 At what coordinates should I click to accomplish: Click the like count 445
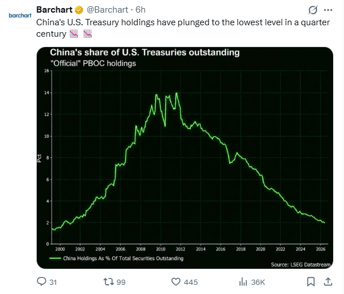[191, 282]
